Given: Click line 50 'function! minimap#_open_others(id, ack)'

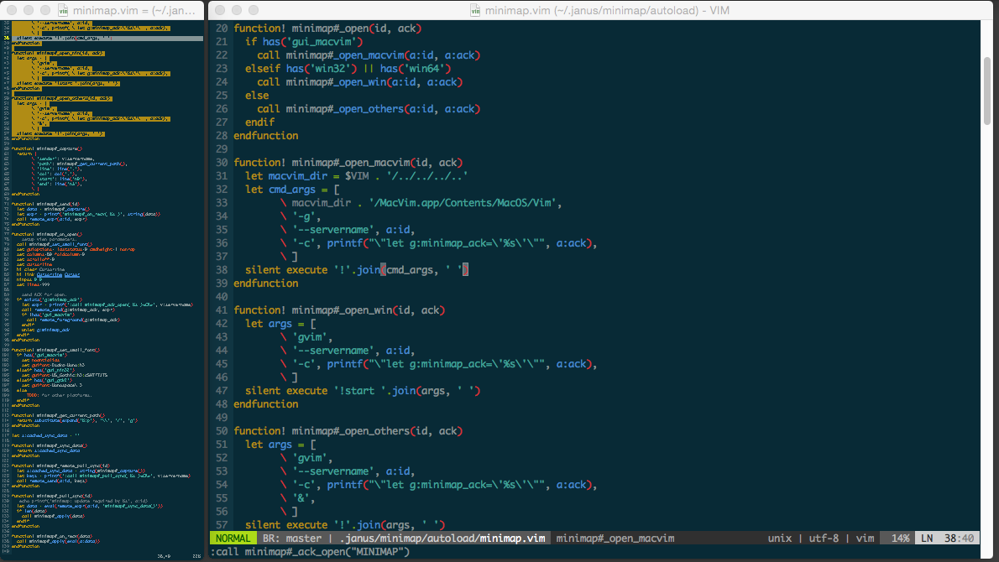Looking at the screenshot, I should click(348, 431).
